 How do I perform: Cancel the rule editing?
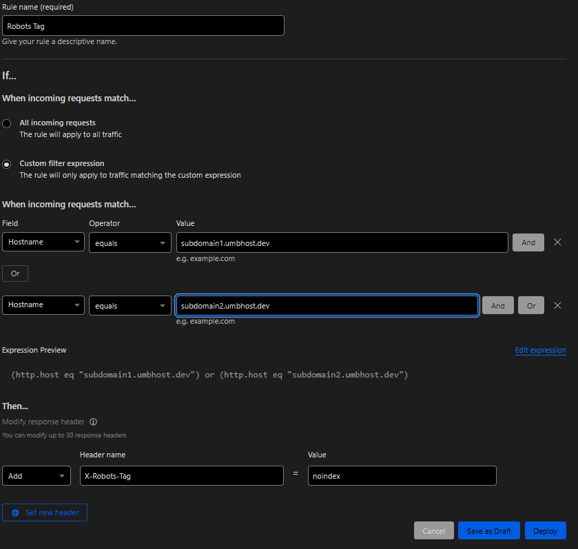pyautogui.click(x=434, y=530)
